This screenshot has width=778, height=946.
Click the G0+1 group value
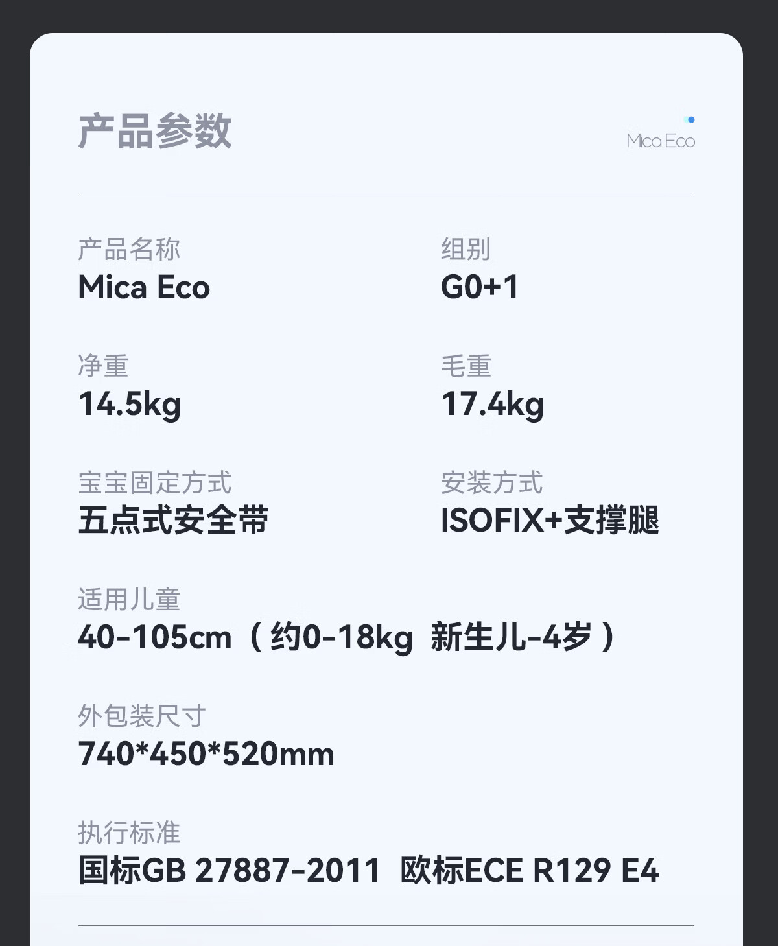pyautogui.click(x=480, y=287)
